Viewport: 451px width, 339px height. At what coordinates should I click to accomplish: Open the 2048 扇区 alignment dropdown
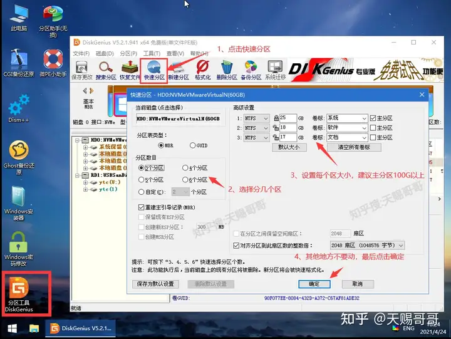click(x=368, y=246)
